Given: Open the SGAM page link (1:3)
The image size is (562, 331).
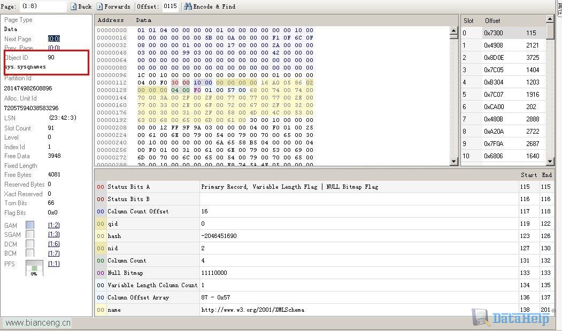Looking at the screenshot, I should [x=54, y=234].
